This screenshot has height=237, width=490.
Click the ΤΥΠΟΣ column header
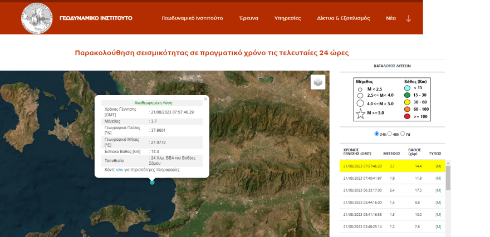coord(435,154)
